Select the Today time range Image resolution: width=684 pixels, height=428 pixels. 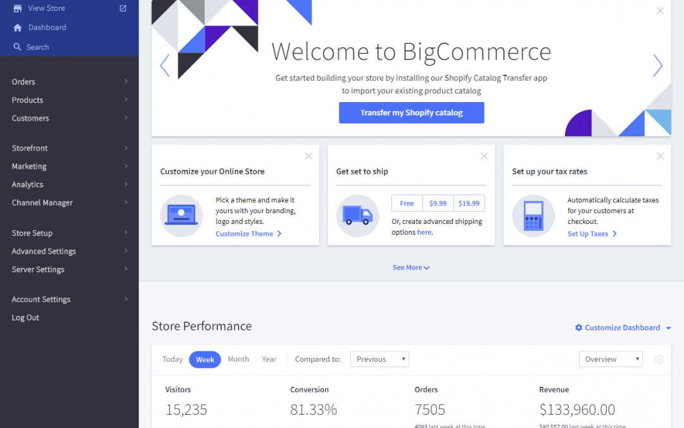(x=172, y=359)
